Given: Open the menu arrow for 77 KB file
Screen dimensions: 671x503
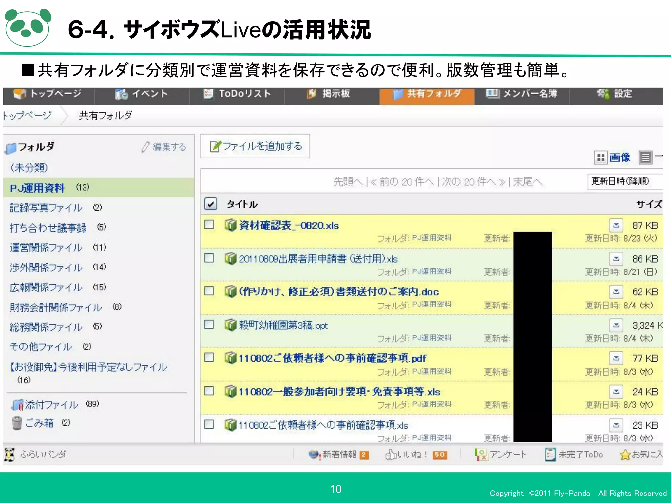Looking at the screenshot, I should (x=616, y=358).
